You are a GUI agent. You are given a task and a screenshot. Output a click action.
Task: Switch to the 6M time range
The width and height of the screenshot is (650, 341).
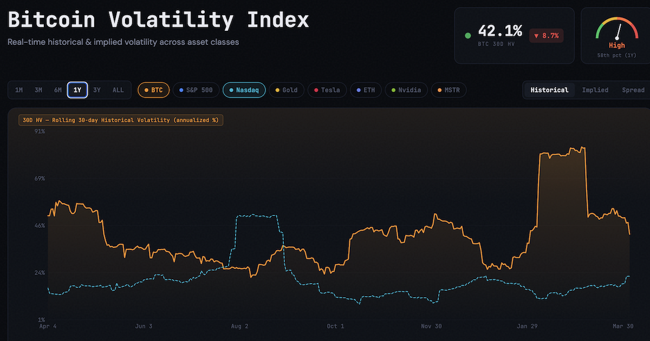[58, 90]
